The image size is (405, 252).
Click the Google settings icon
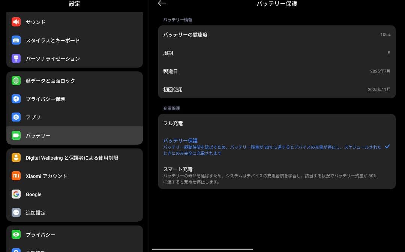16,194
